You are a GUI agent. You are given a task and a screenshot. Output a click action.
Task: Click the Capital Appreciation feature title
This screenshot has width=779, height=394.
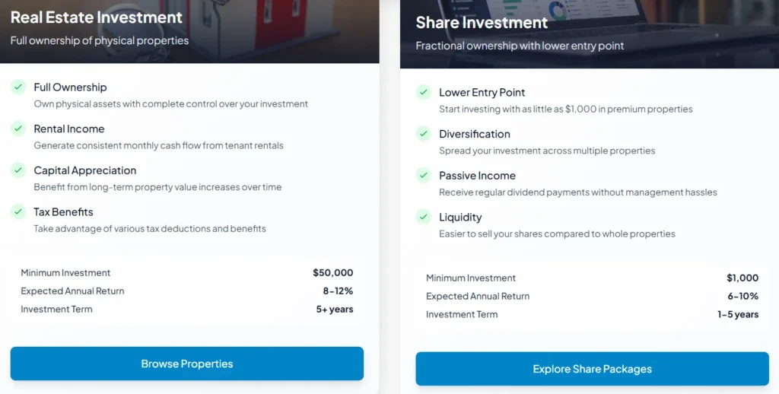pos(85,170)
